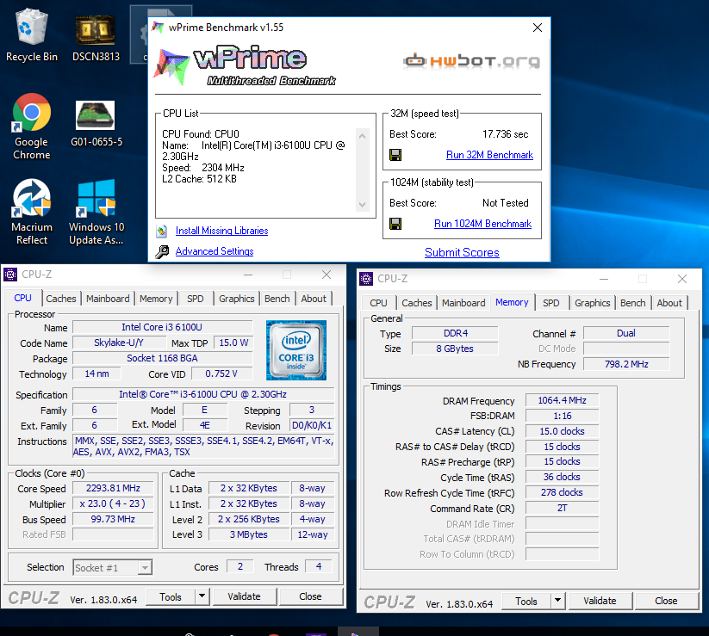Minimize the left CPU-Z window
The height and width of the screenshot is (636, 709).
[248, 275]
